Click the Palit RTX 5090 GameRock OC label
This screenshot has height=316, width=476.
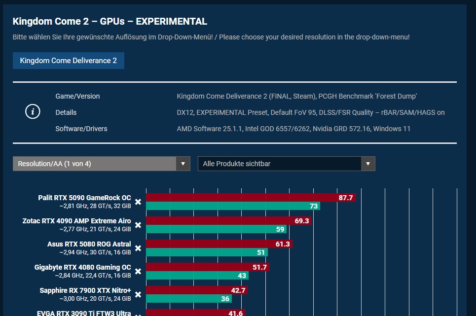[84, 198]
